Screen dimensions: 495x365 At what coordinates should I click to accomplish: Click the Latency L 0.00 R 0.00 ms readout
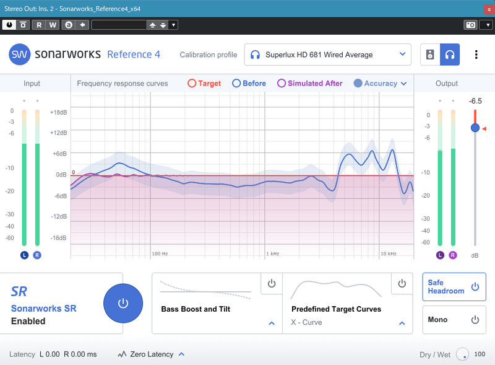point(53,354)
